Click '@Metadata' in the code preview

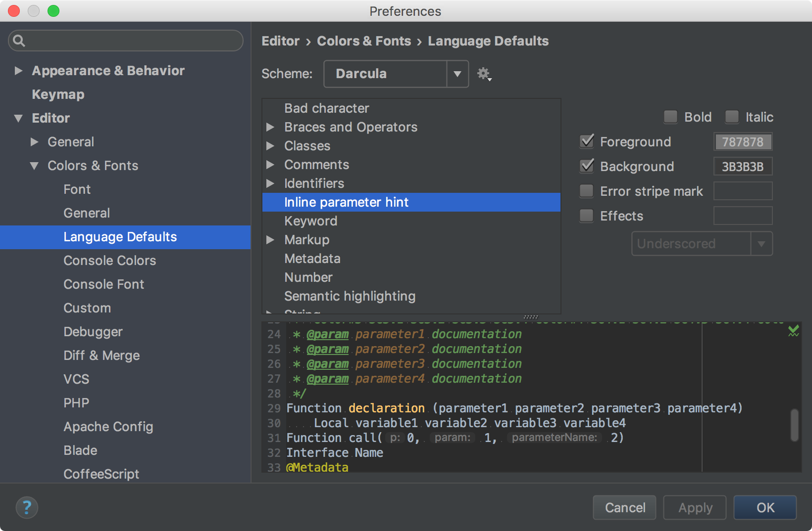317,467
